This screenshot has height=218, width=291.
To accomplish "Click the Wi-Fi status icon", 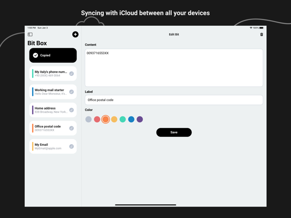I will click(251, 28).
